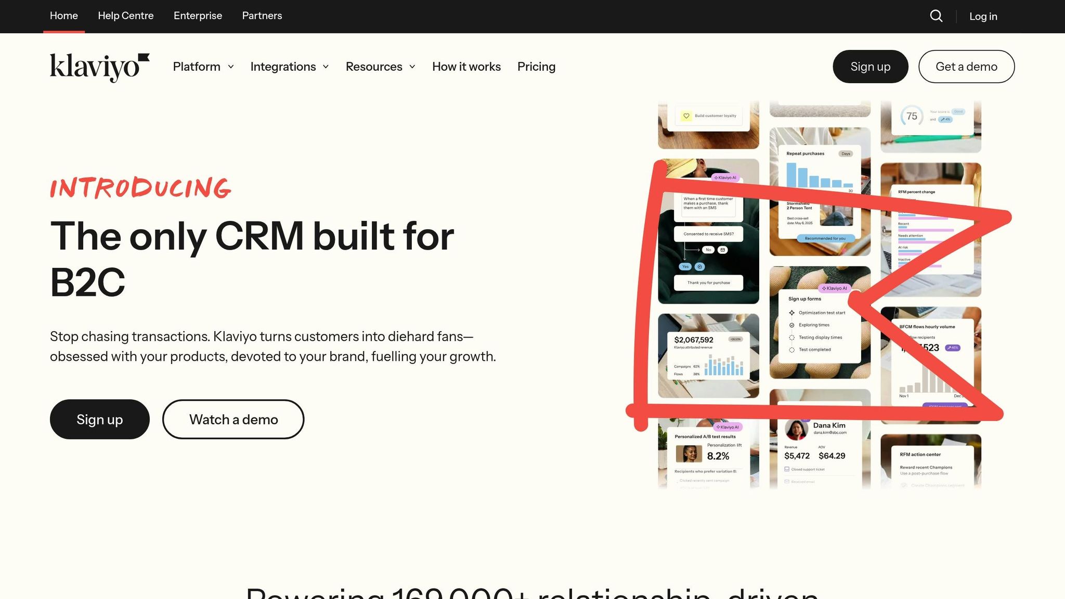Expand the Resources dropdown menu
The width and height of the screenshot is (1065, 599).
[381, 67]
